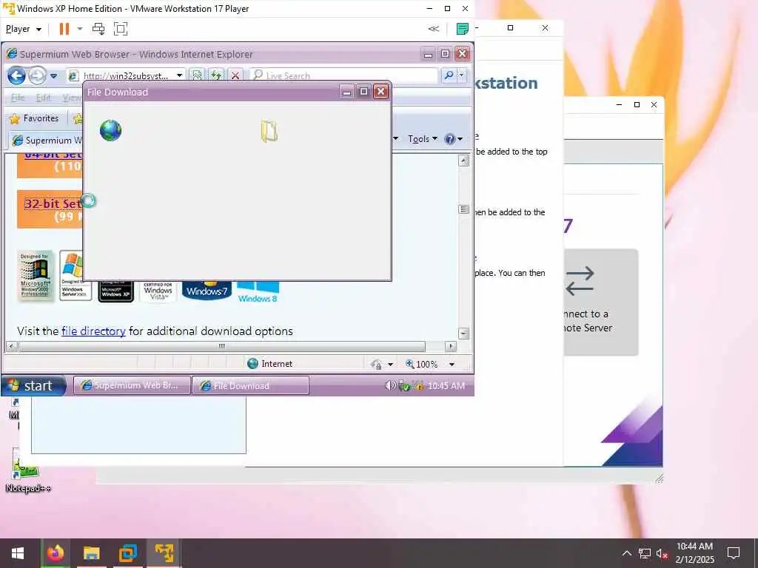
Task: Click the Windows 2000 Professional badge
Action: (36, 276)
